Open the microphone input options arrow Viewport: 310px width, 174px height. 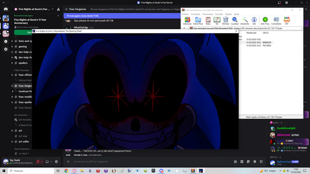(42, 162)
